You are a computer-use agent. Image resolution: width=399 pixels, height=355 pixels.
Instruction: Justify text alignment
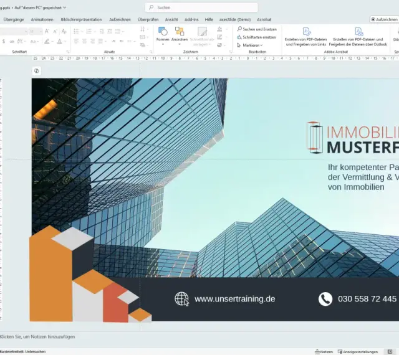coord(100,41)
